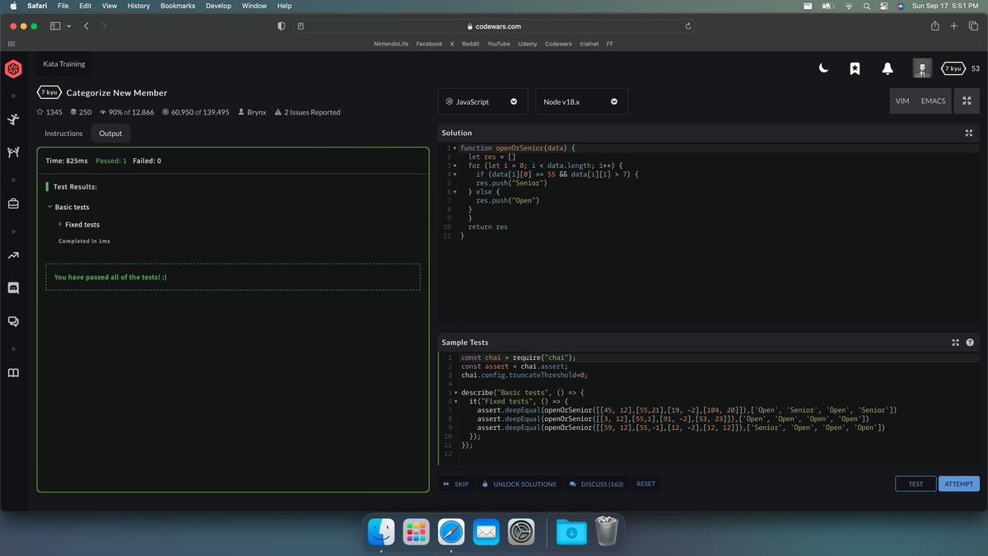Toggle VIM editor mode
The height and width of the screenshot is (556, 988).
902,100
